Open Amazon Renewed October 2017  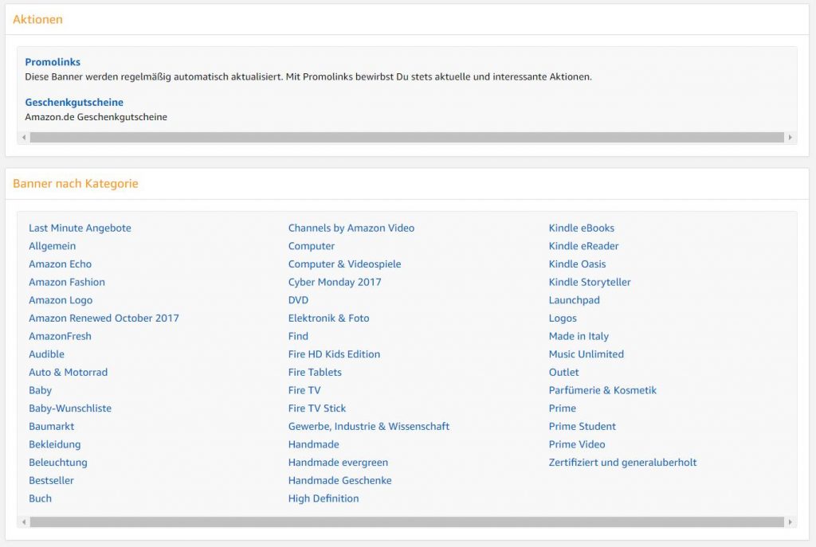(x=104, y=318)
